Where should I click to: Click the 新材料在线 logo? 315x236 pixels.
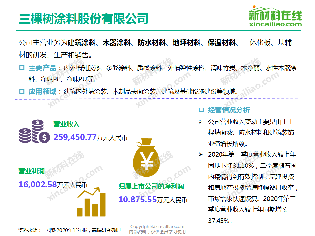tap(275, 16)
